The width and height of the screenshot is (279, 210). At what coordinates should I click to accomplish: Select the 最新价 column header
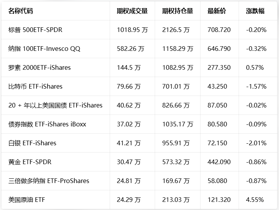click(217, 11)
